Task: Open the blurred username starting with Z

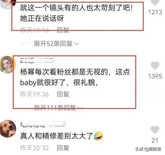Action: coord(37,61)
